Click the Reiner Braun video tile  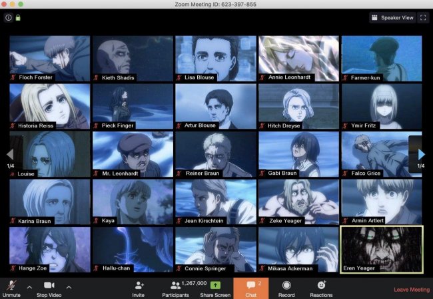[215, 154]
